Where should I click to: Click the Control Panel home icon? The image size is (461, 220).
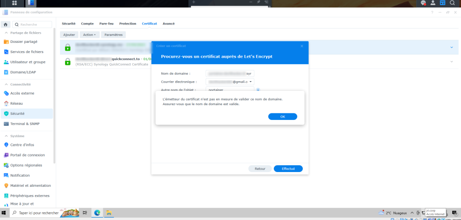(x=5, y=25)
